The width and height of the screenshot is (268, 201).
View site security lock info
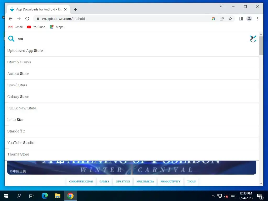click(38, 19)
